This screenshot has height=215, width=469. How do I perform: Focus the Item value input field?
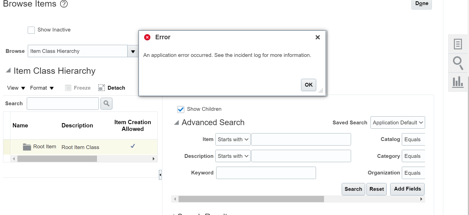[301, 139]
